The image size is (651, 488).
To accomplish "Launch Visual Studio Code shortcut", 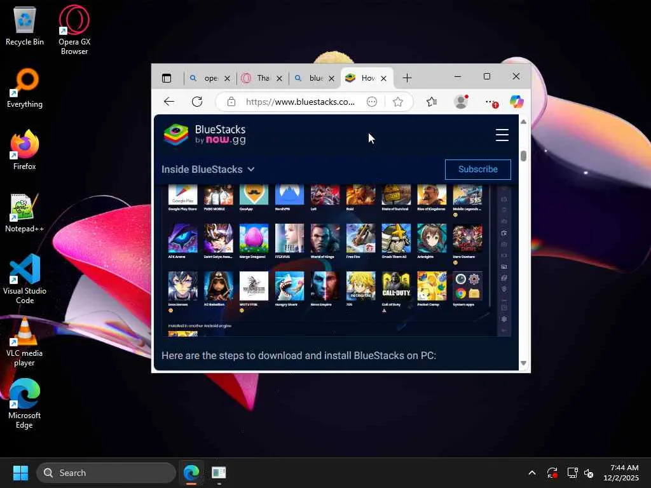I will [25, 279].
